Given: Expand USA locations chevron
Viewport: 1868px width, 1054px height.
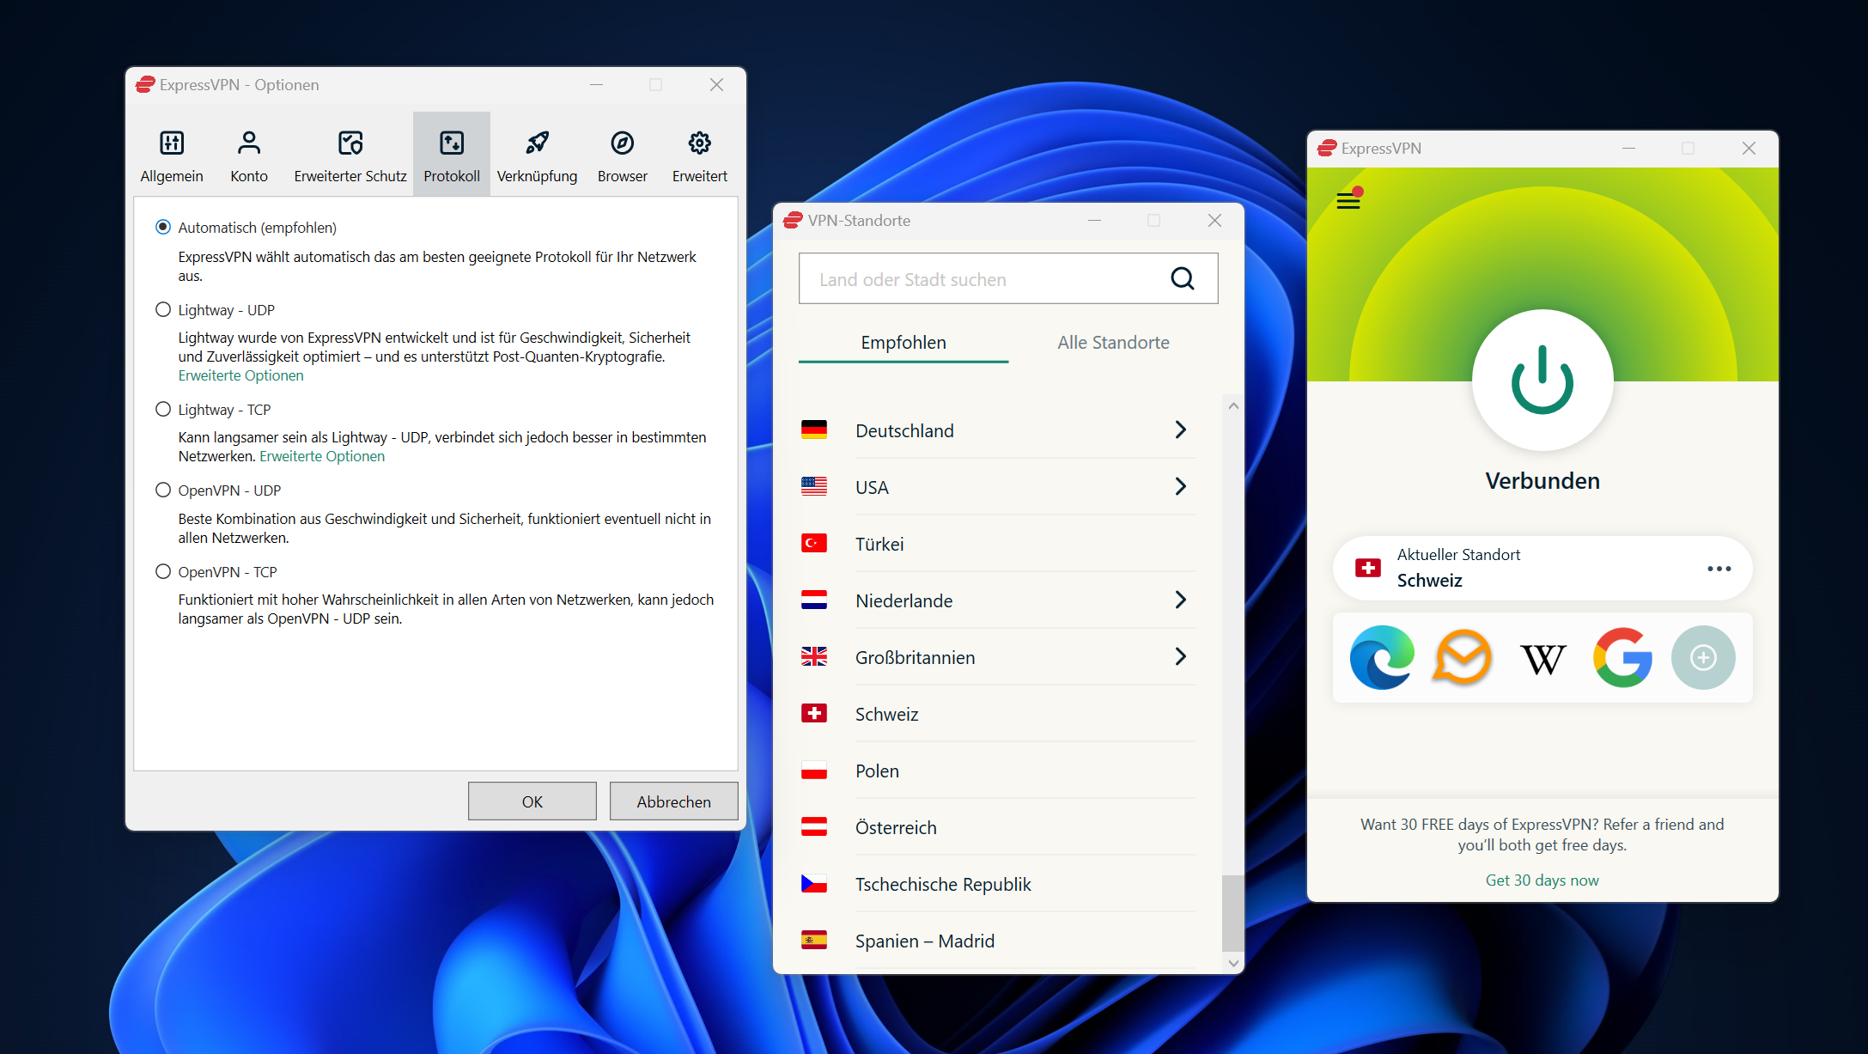Looking at the screenshot, I should tap(1181, 486).
